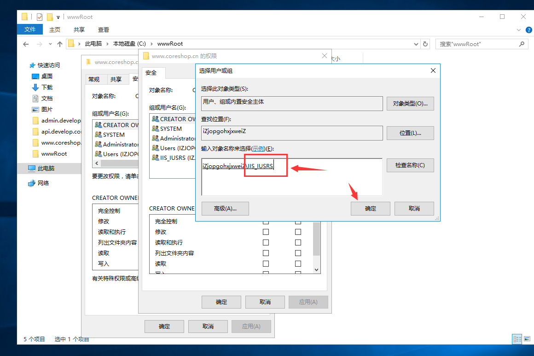Click the 检查名称(C) button
Screen dimensions: 534x356
pos(410,165)
